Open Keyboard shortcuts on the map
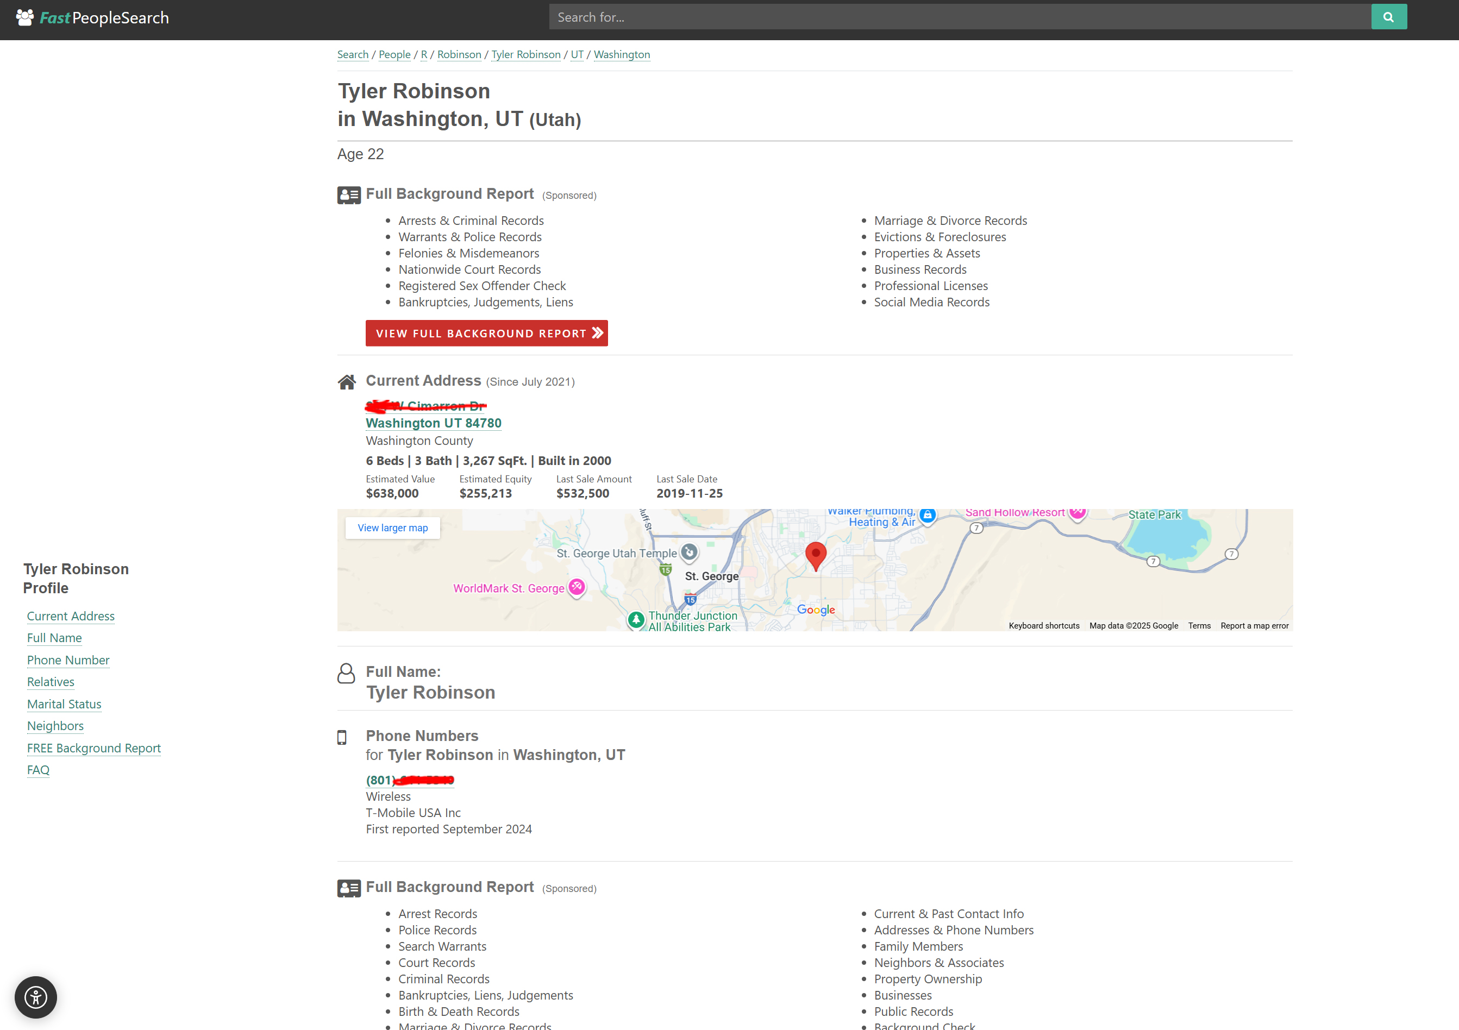This screenshot has height=1030, width=1459. [1043, 625]
